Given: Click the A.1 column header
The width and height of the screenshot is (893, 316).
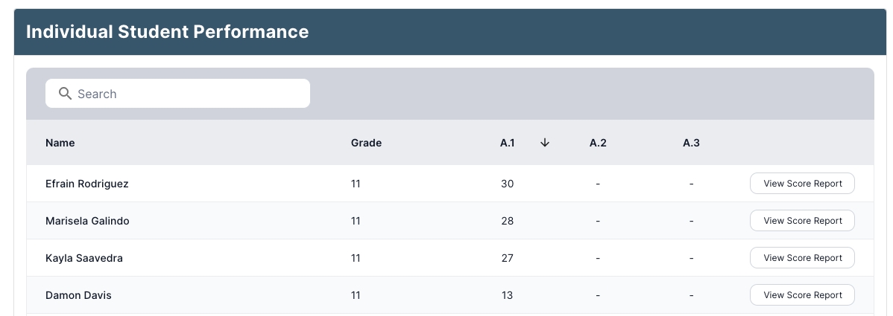Looking at the screenshot, I should pyautogui.click(x=508, y=143).
